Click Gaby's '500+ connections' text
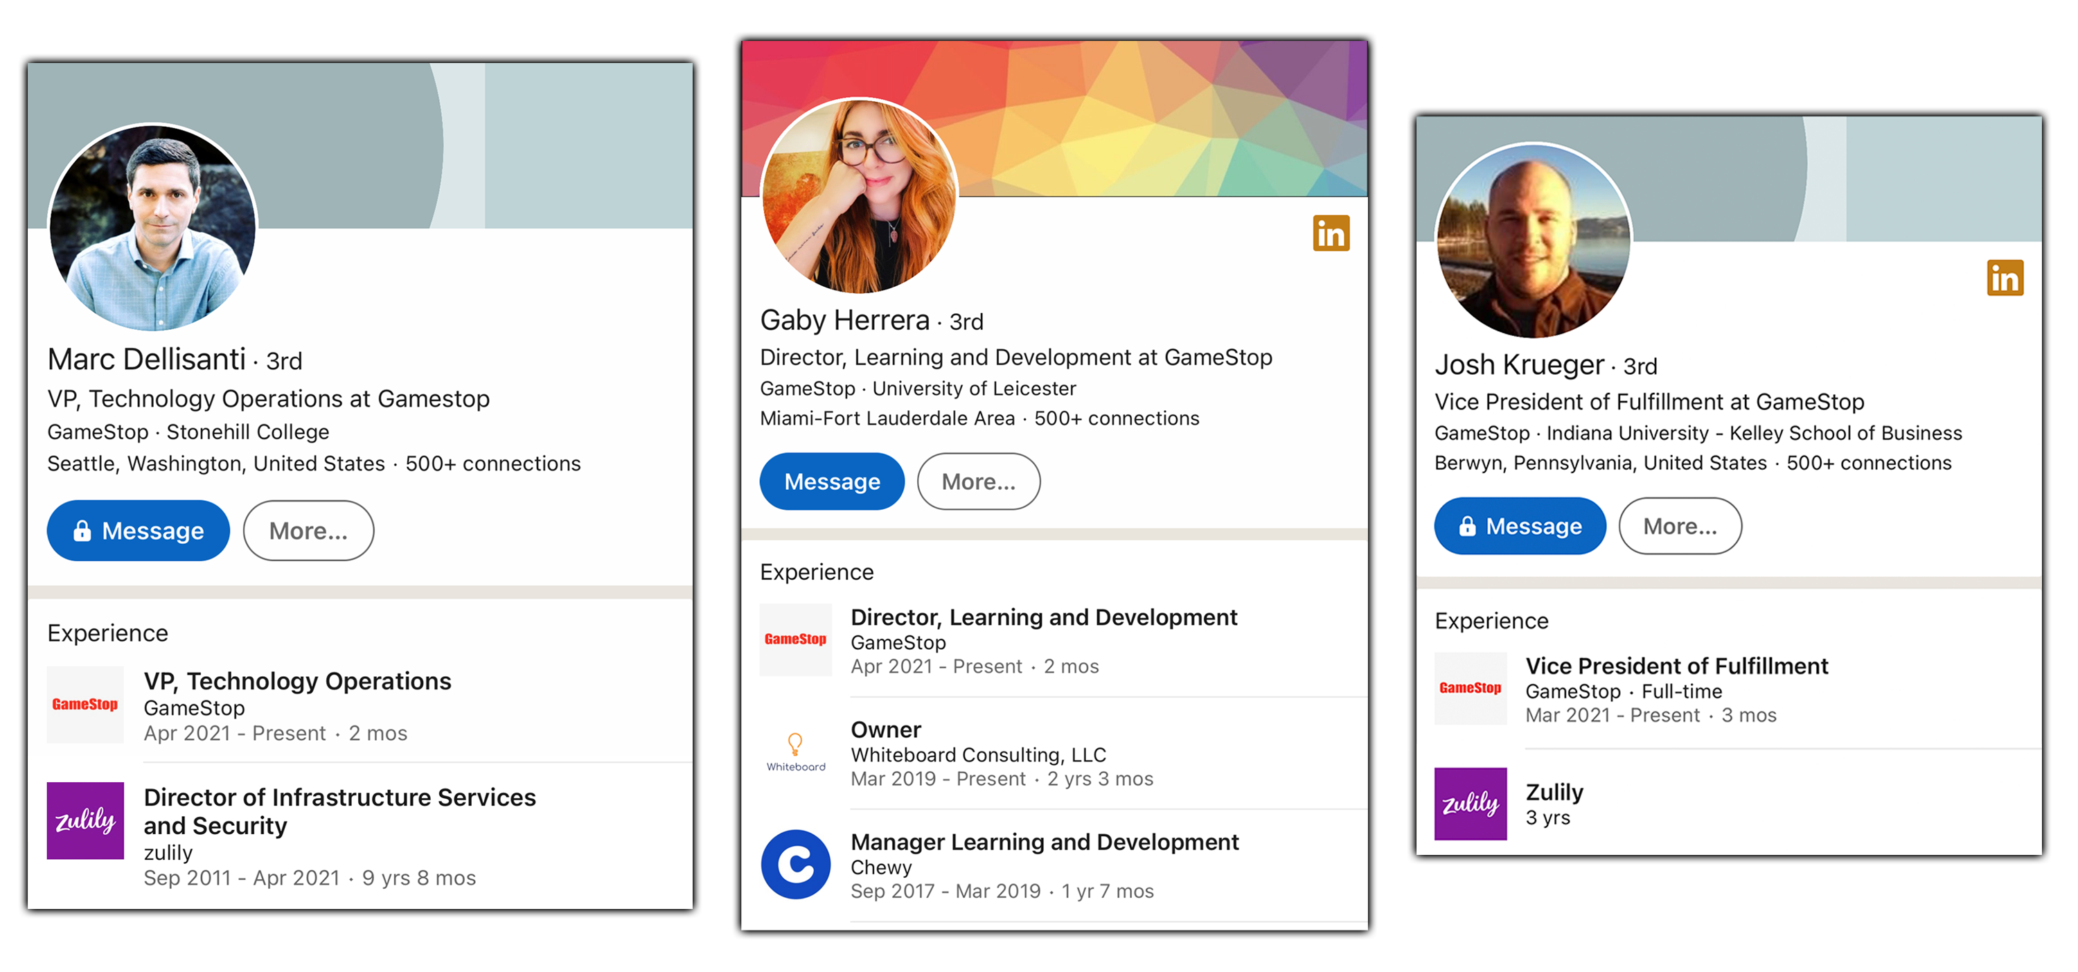The image size is (2078, 972). 1117,418
